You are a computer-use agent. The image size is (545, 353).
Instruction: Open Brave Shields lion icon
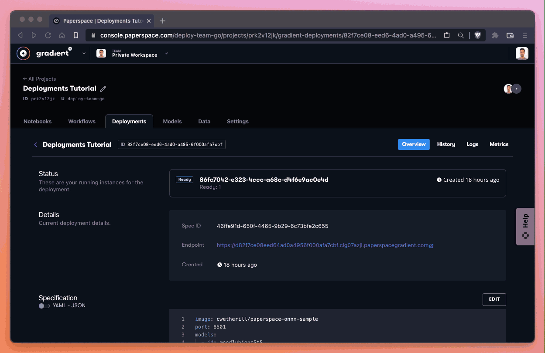tap(477, 35)
